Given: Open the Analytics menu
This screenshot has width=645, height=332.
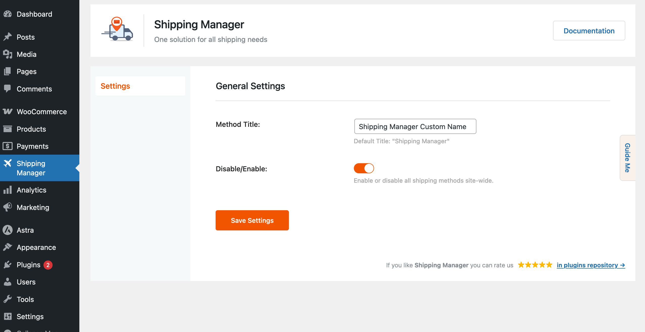Looking at the screenshot, I should tap(40, 190).
